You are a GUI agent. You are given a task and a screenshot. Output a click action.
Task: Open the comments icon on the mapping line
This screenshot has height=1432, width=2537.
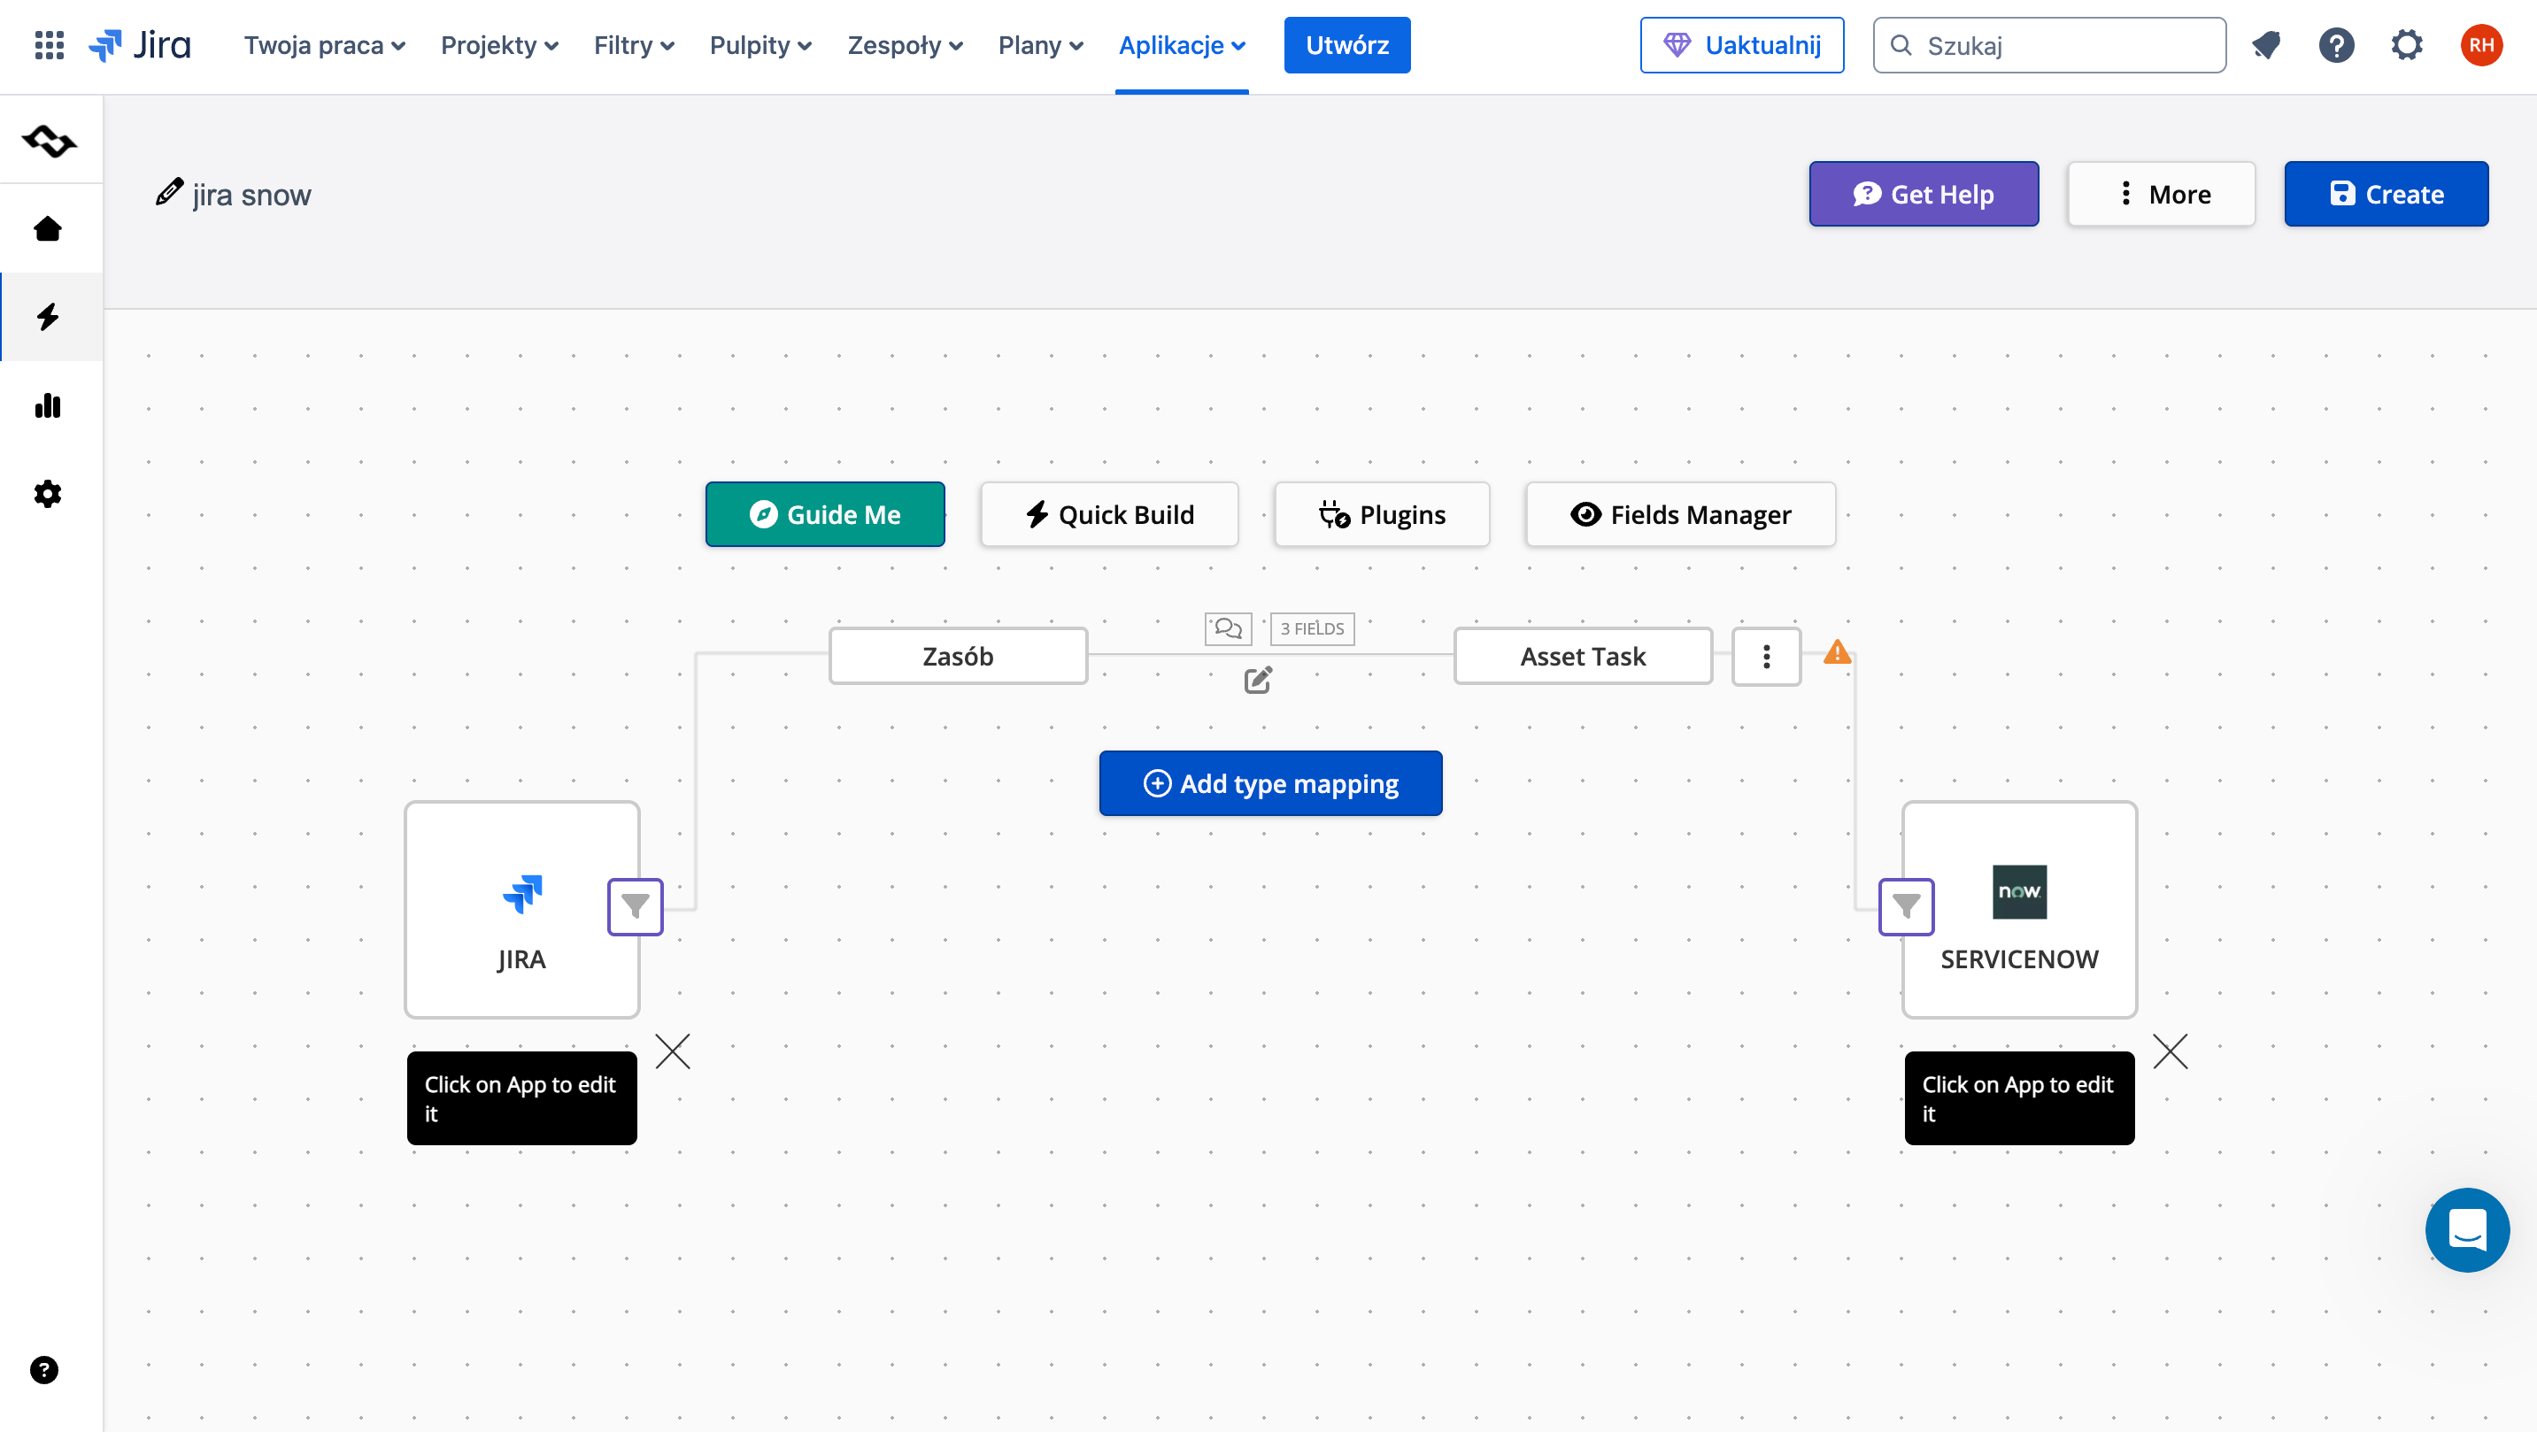pyautogui.click(x=1228, y=628)
